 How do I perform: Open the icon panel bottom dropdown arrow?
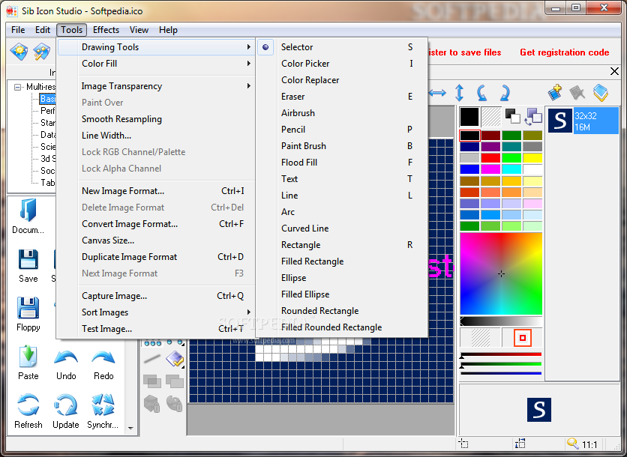[130, 428]
